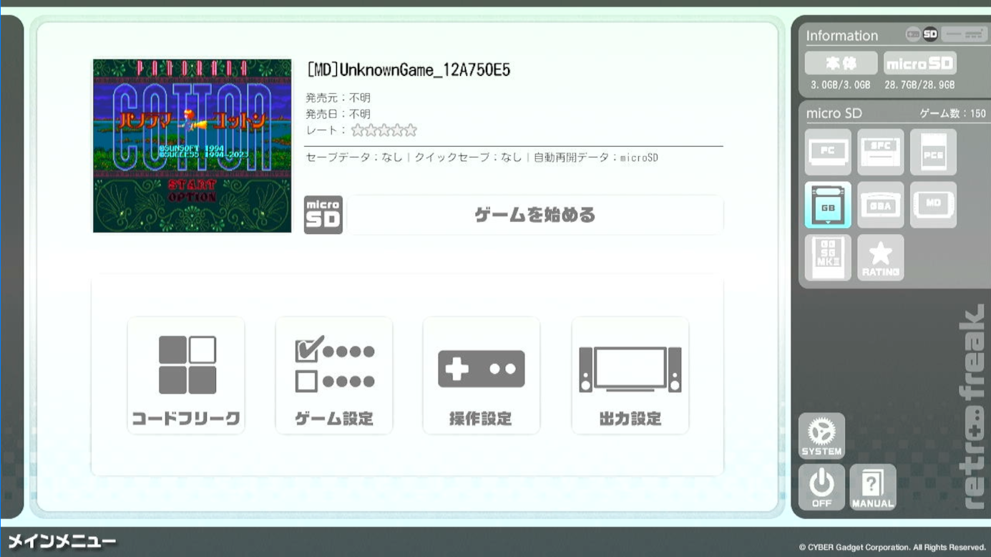Set rating using the fifth star
Image resolution: width=991 pixels, height=557 pixels.
point(410,130)
